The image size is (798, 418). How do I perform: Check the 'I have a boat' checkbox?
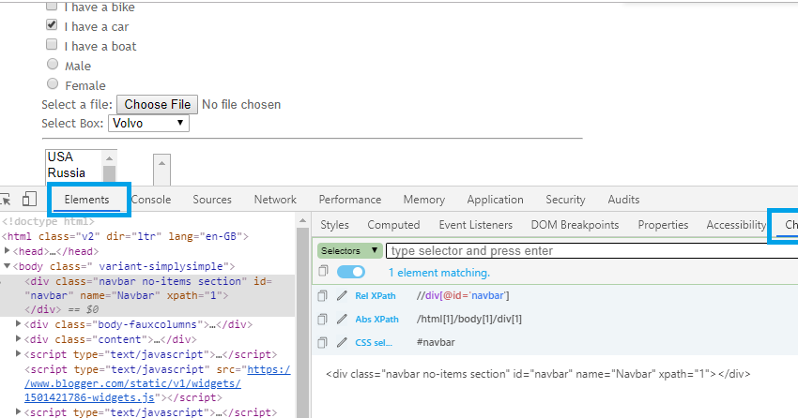(52, 44)
